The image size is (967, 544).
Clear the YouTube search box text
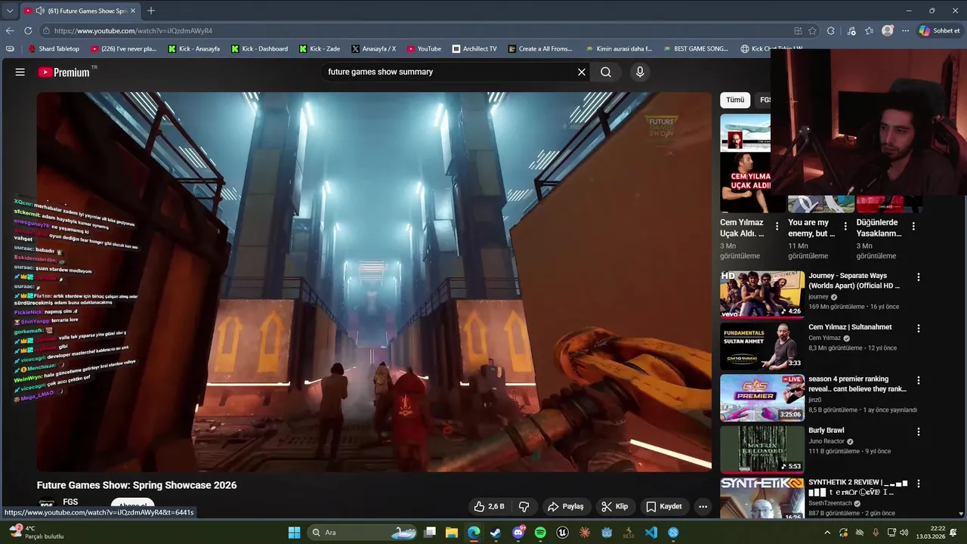point(582,72)
